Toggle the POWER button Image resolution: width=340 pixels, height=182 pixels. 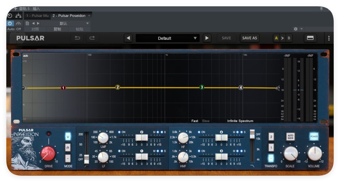point(314,136)
